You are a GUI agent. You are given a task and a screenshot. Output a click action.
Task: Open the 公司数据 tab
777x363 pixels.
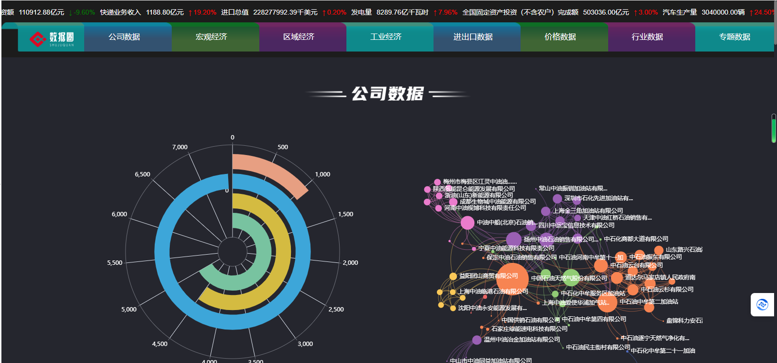click(124, 37)
